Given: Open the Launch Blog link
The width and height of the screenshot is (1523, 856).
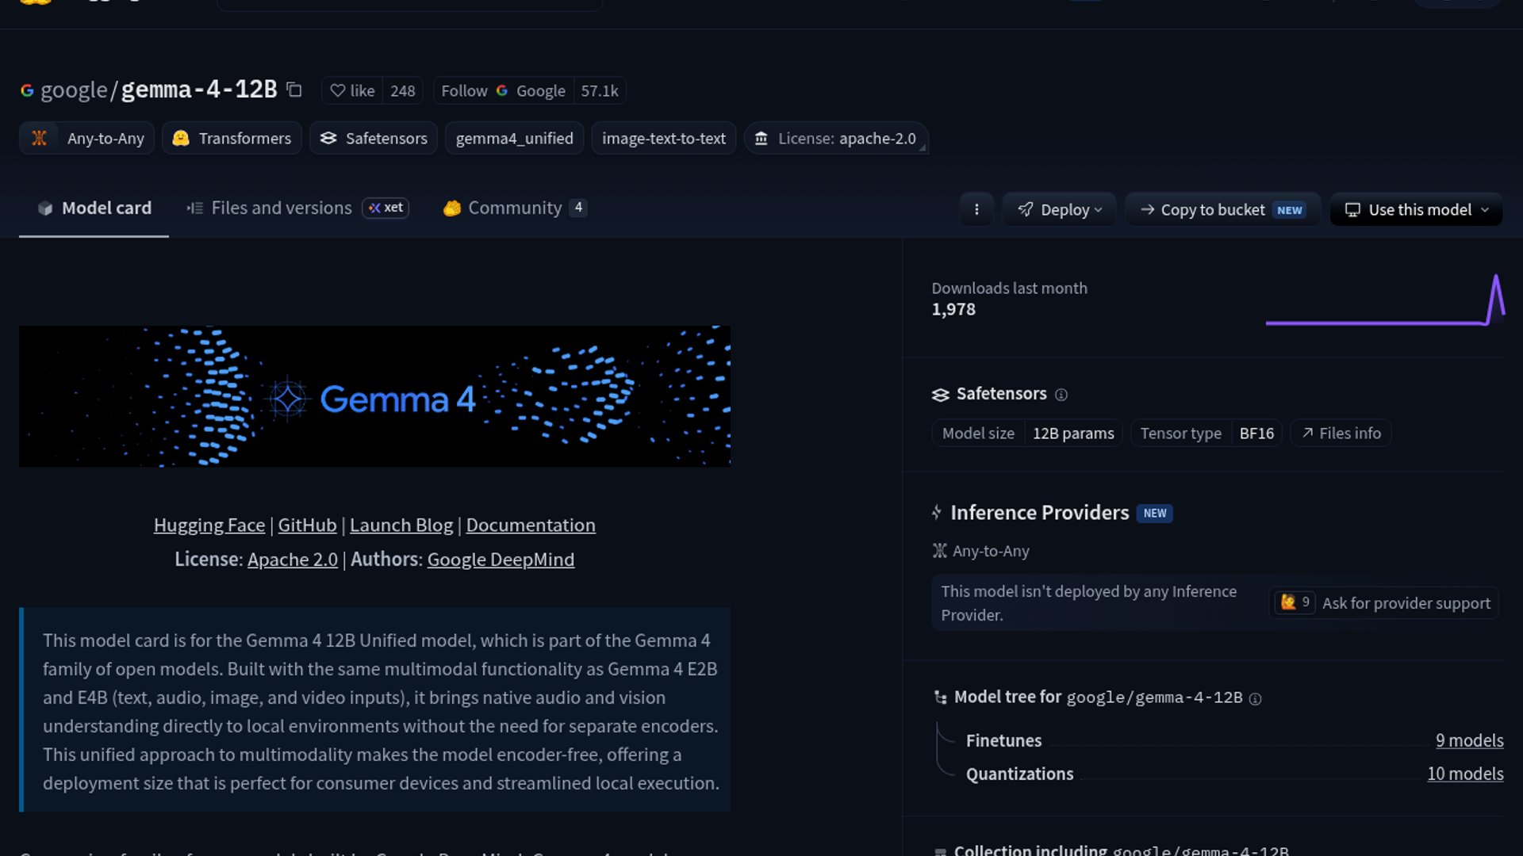Looking at the screenshot, I should (x=401, y=525).
